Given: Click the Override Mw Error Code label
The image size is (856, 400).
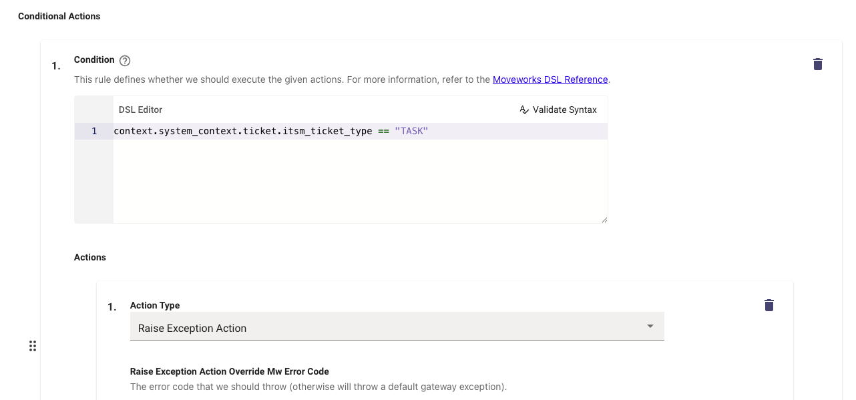Looking at the screenshot, I should click(x=279, y=371).
